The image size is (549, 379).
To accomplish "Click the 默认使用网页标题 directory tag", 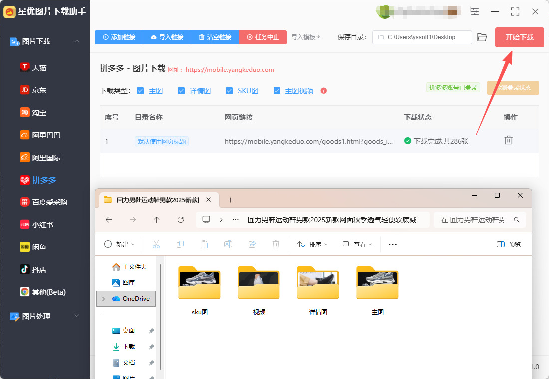I will tap(162, 141).
